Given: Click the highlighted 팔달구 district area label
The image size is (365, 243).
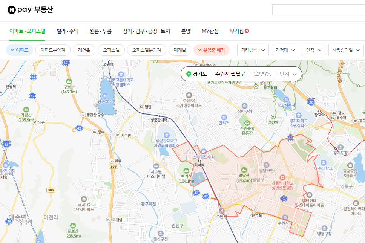Looking at the screenshot, I should pyautogui.click(x=258, y=179).
